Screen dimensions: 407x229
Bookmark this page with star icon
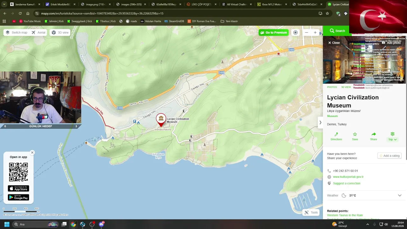tap(327, 13)
